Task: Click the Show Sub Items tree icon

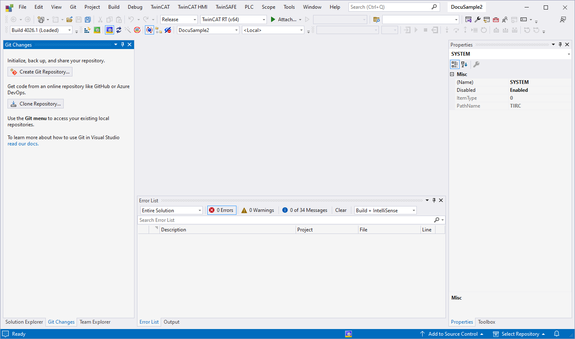Action: [158, 30]
